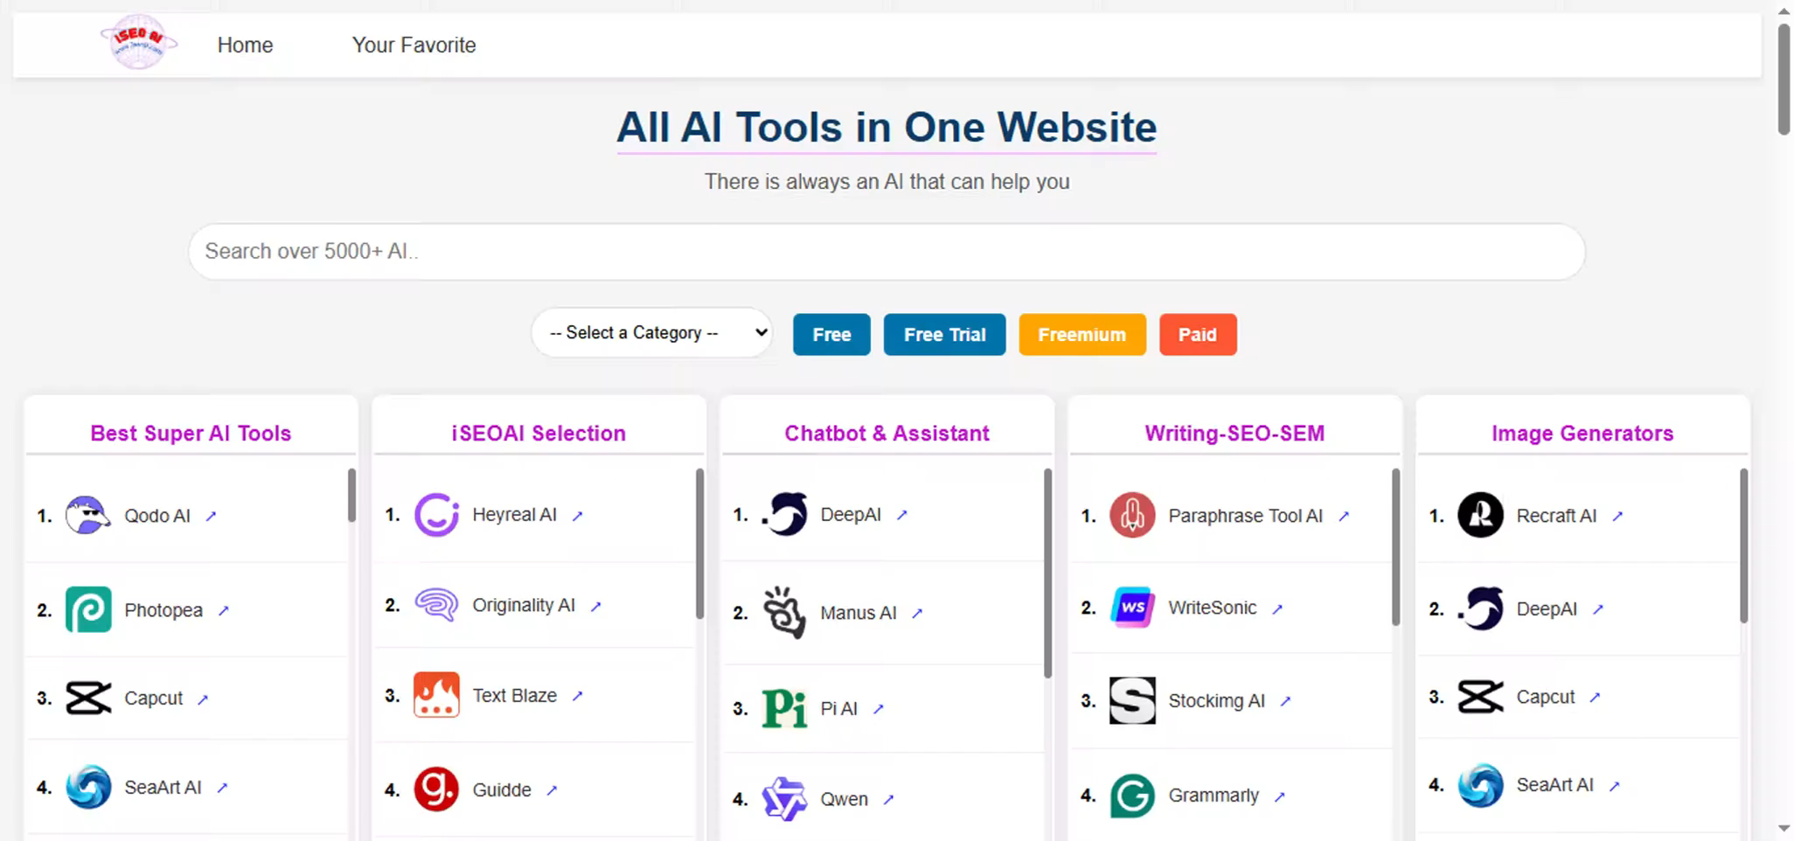Click SeaArt AI icon in Best Super AI Tools
The image size is (1794, 841).
point(88,787)
